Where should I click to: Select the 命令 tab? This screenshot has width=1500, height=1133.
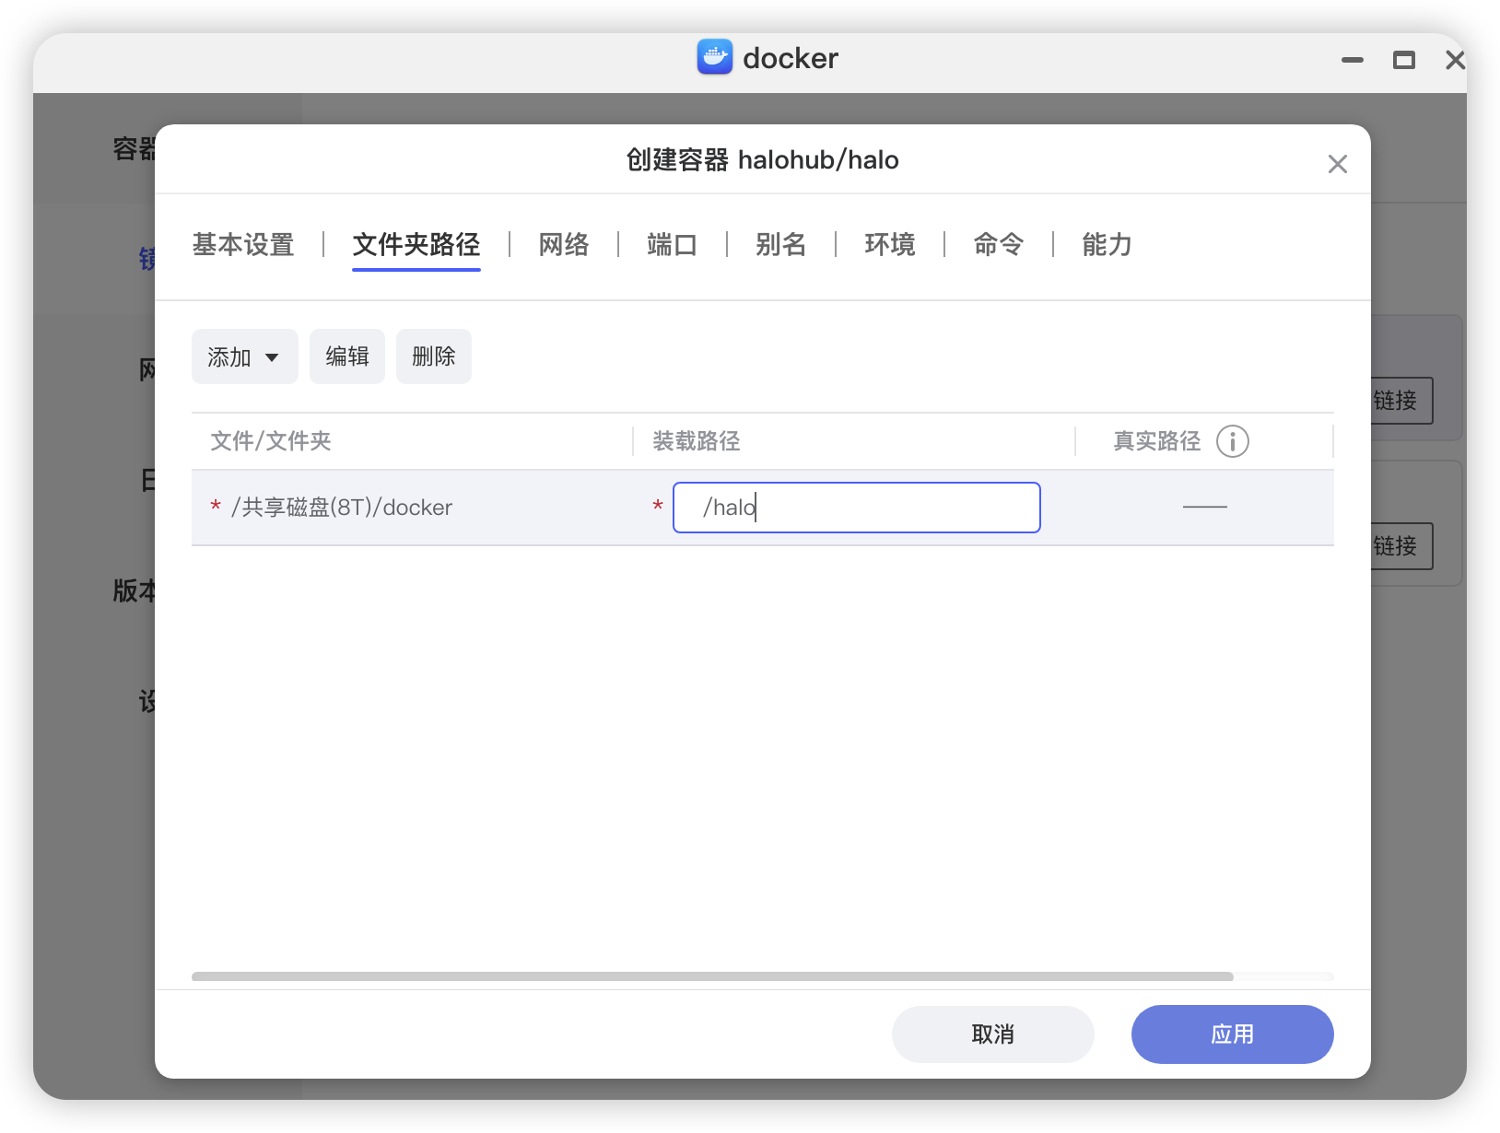point(998,244)
